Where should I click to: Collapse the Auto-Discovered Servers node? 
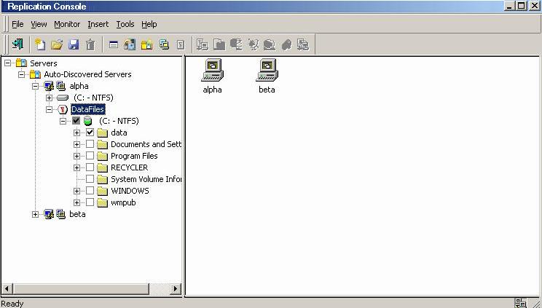click(21, 74)
